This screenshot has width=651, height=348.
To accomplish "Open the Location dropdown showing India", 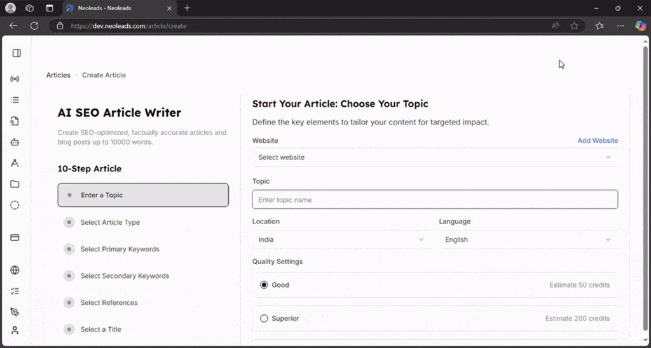I will click(341, 239).
